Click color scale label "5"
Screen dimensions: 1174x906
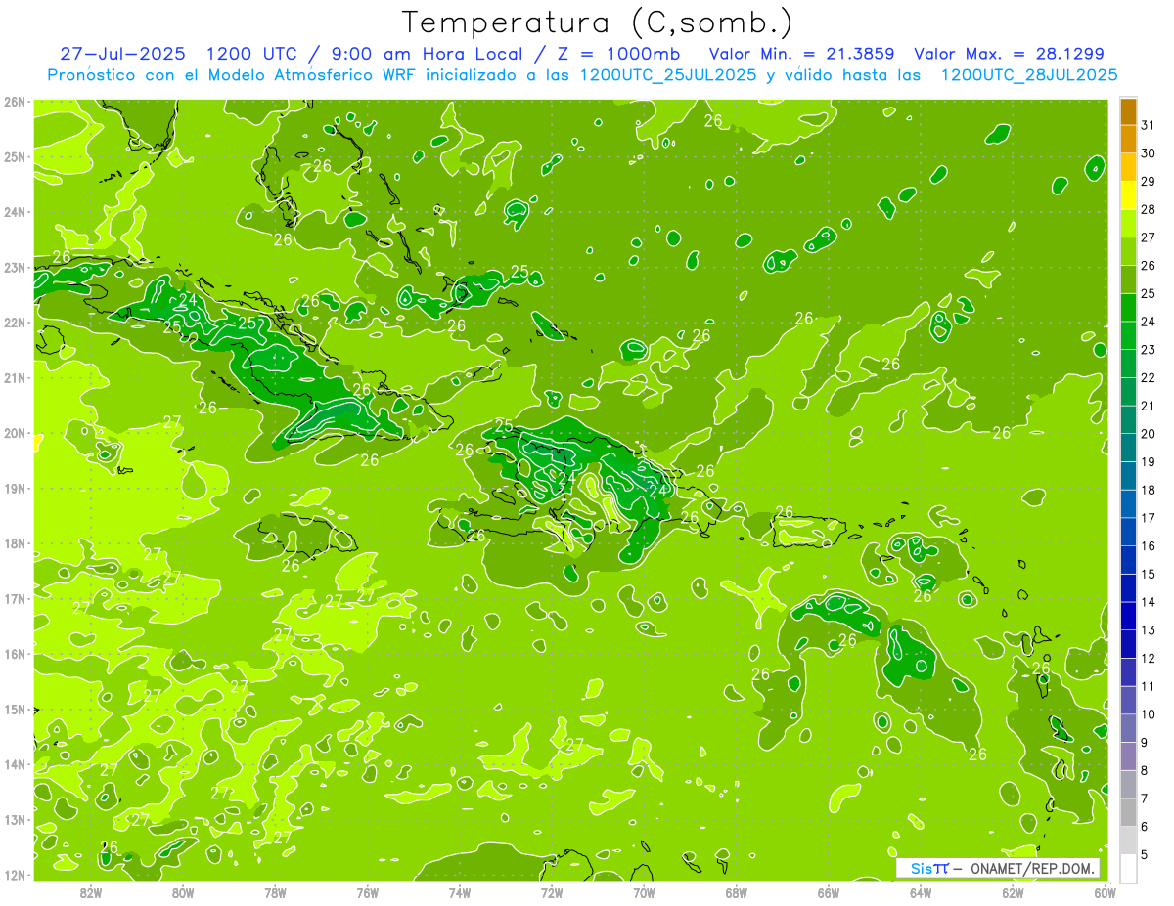click(1146, 854)
